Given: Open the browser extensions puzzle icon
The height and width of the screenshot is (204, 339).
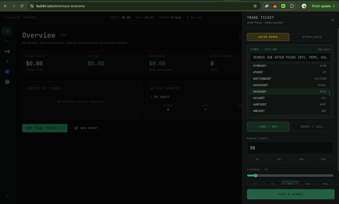Looking at the screenshot, I should [292, 6].
